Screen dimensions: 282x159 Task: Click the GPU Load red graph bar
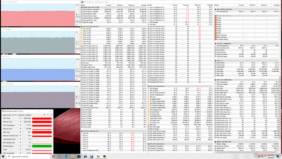(x=42, y=132)
